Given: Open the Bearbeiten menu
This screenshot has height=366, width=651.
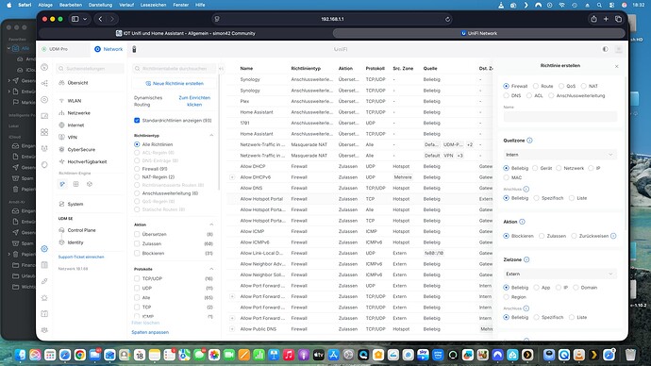Looking at the screenshot, I should click(70, 5).
